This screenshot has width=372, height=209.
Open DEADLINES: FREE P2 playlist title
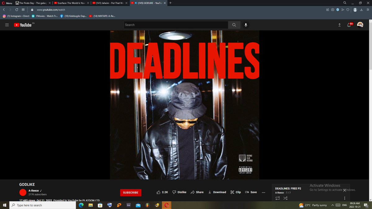click(288, 188)
